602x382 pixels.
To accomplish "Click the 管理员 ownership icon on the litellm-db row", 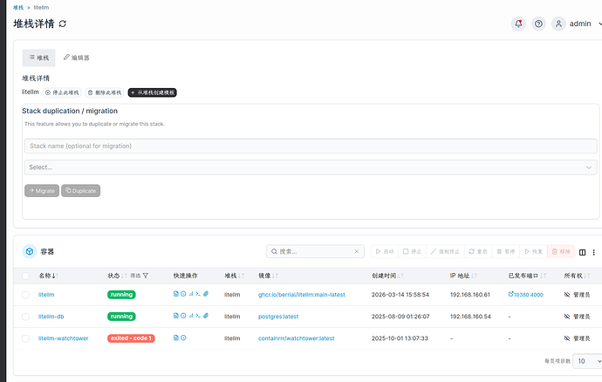I will (x=567, y=317).
